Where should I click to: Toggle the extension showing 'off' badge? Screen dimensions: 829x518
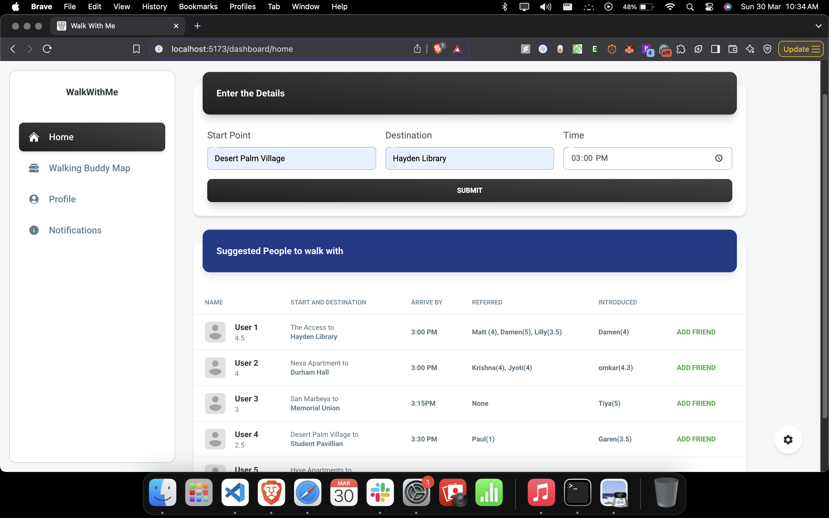coord(664,49)
